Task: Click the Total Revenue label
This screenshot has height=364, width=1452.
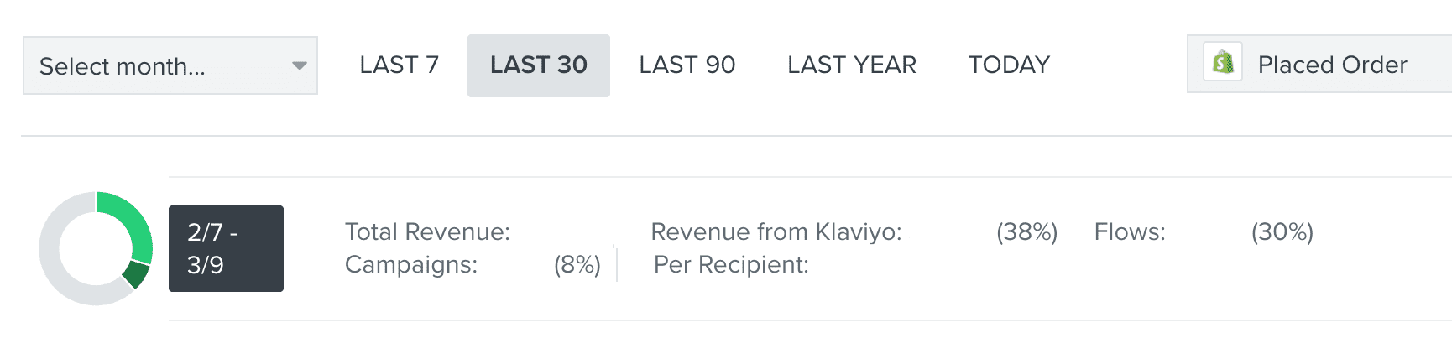Action: pos(427,231)
